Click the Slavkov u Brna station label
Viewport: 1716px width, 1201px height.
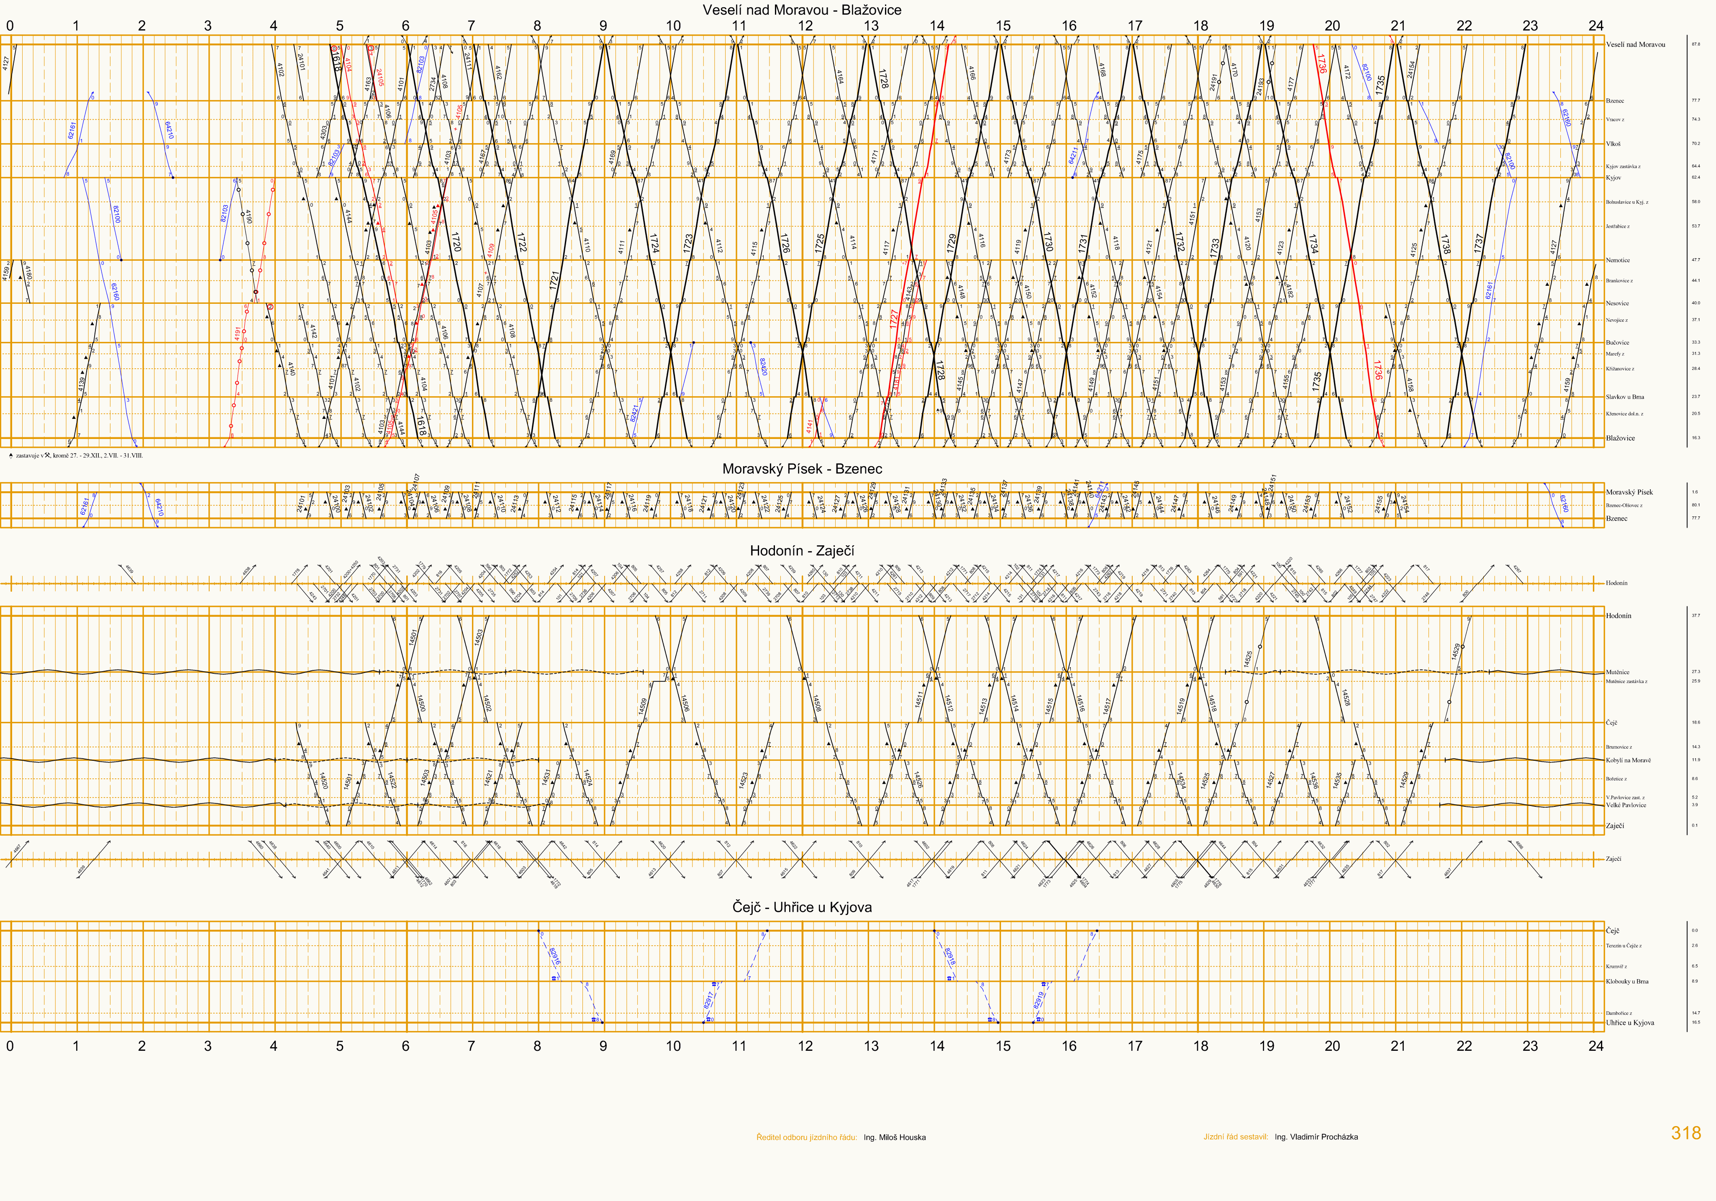(1625, 397)
